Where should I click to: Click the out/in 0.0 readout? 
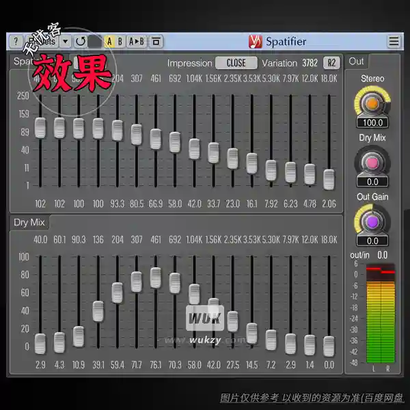[x=382, y=255]
